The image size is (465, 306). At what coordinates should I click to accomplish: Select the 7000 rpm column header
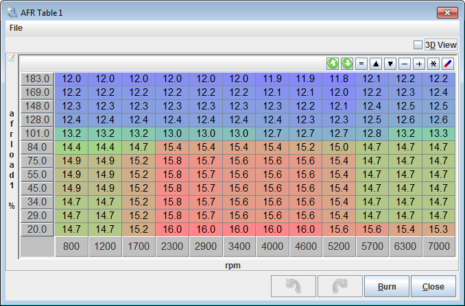(x=439, y=246)
